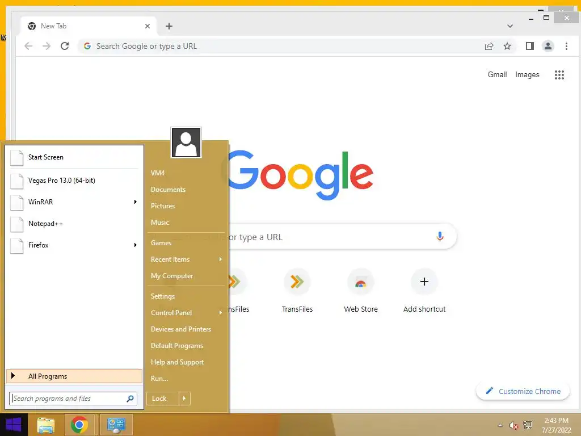This screenshot has height=436, width=581.
Task: Expand the Recent Items submenu arrow
Action: 221,259
